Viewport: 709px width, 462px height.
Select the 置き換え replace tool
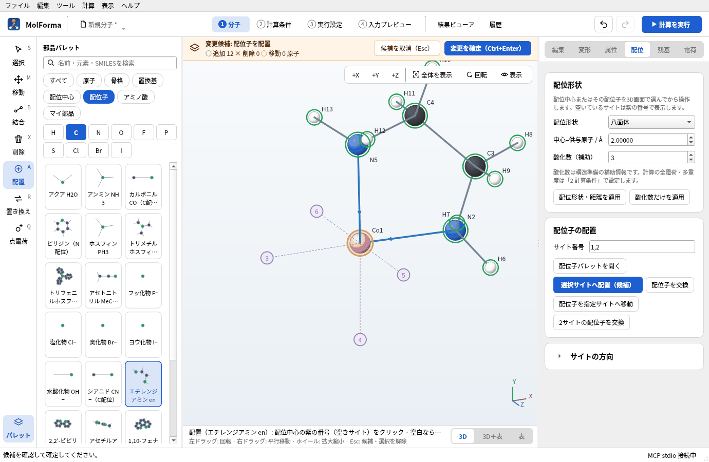[x=18, y=204]
